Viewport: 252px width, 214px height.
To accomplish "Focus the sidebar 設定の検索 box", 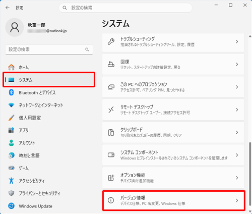I will pyautogui.click(x=49, y=49).
